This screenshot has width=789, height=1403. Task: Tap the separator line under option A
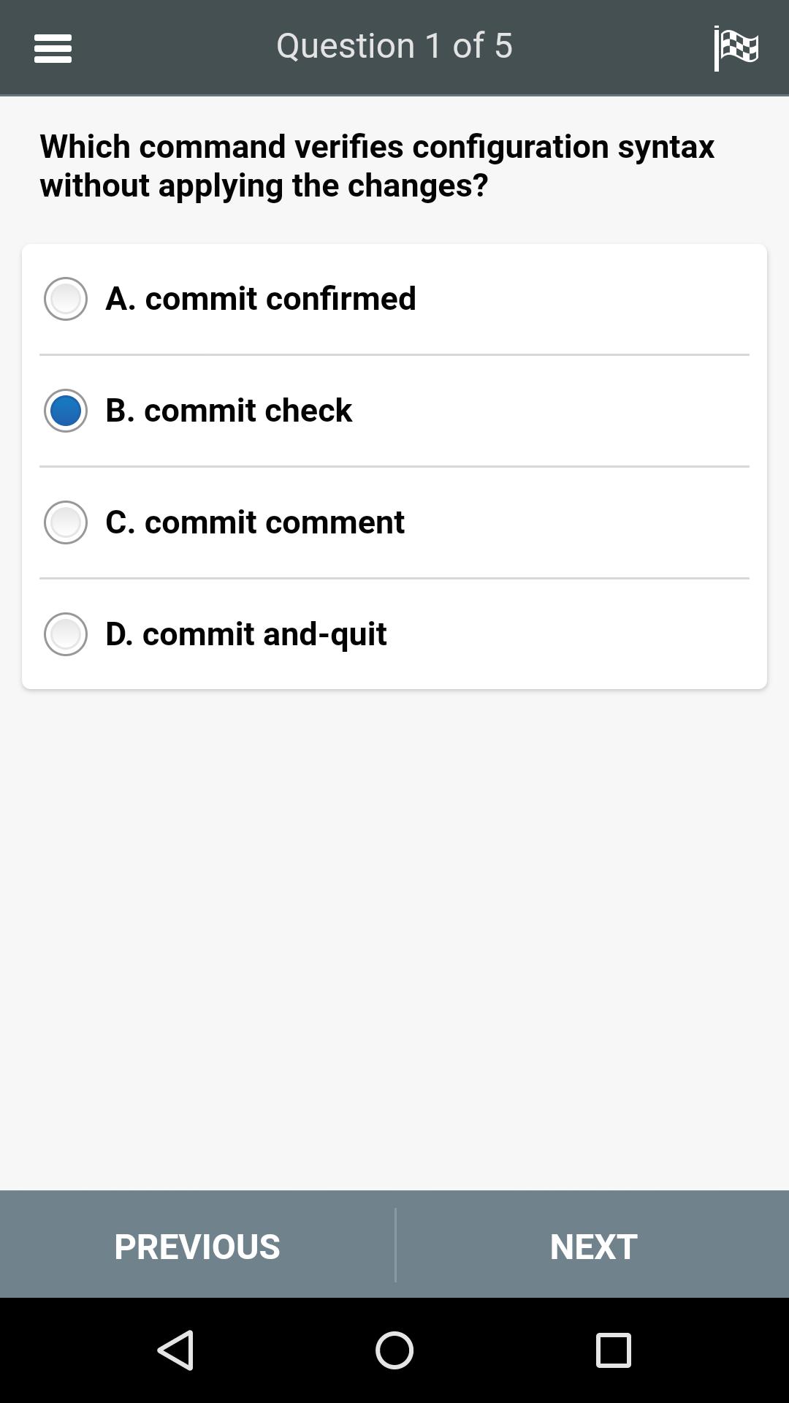pos(394,355)
